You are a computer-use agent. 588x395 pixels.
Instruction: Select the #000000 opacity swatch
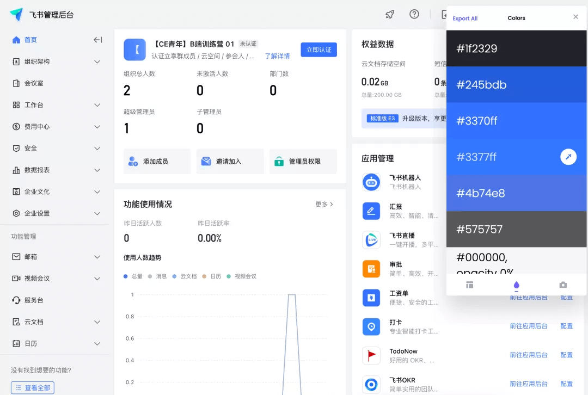tap(516, 261)
